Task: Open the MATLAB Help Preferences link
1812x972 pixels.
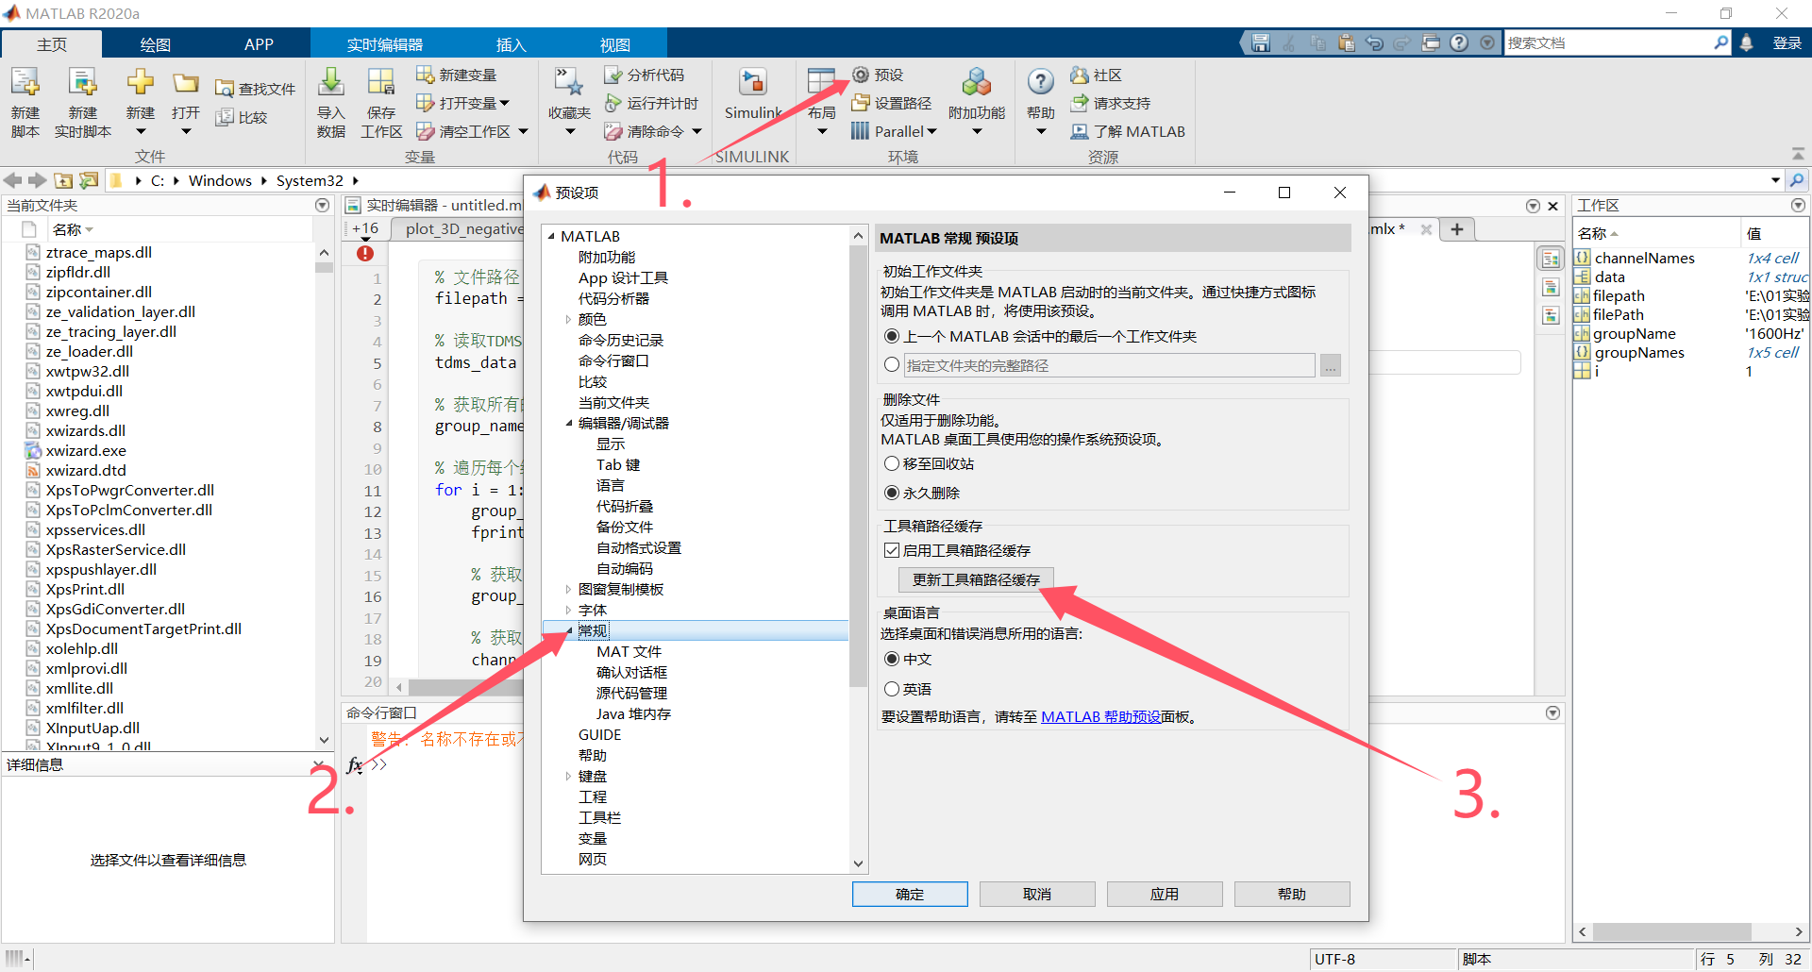Action: click(x=1100, y=717)
